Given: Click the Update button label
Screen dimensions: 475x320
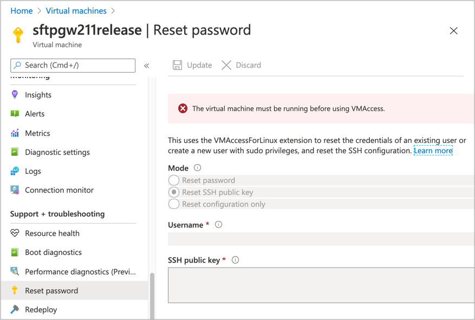Looking at the screenshot, I should click(x=199, y=65).
